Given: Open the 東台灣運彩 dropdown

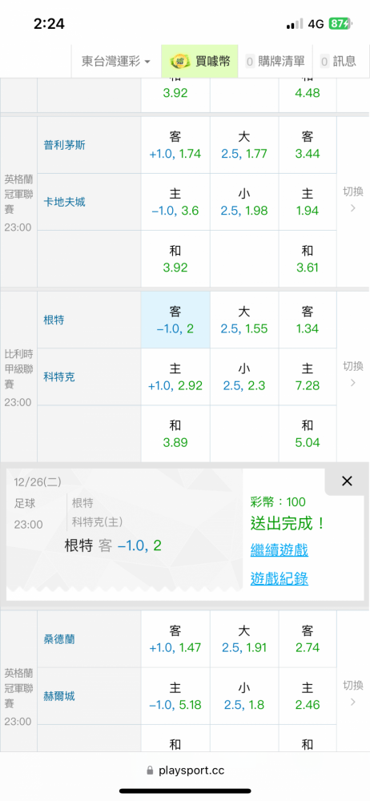Looking at the screenshot, I should tap(116, 62).
